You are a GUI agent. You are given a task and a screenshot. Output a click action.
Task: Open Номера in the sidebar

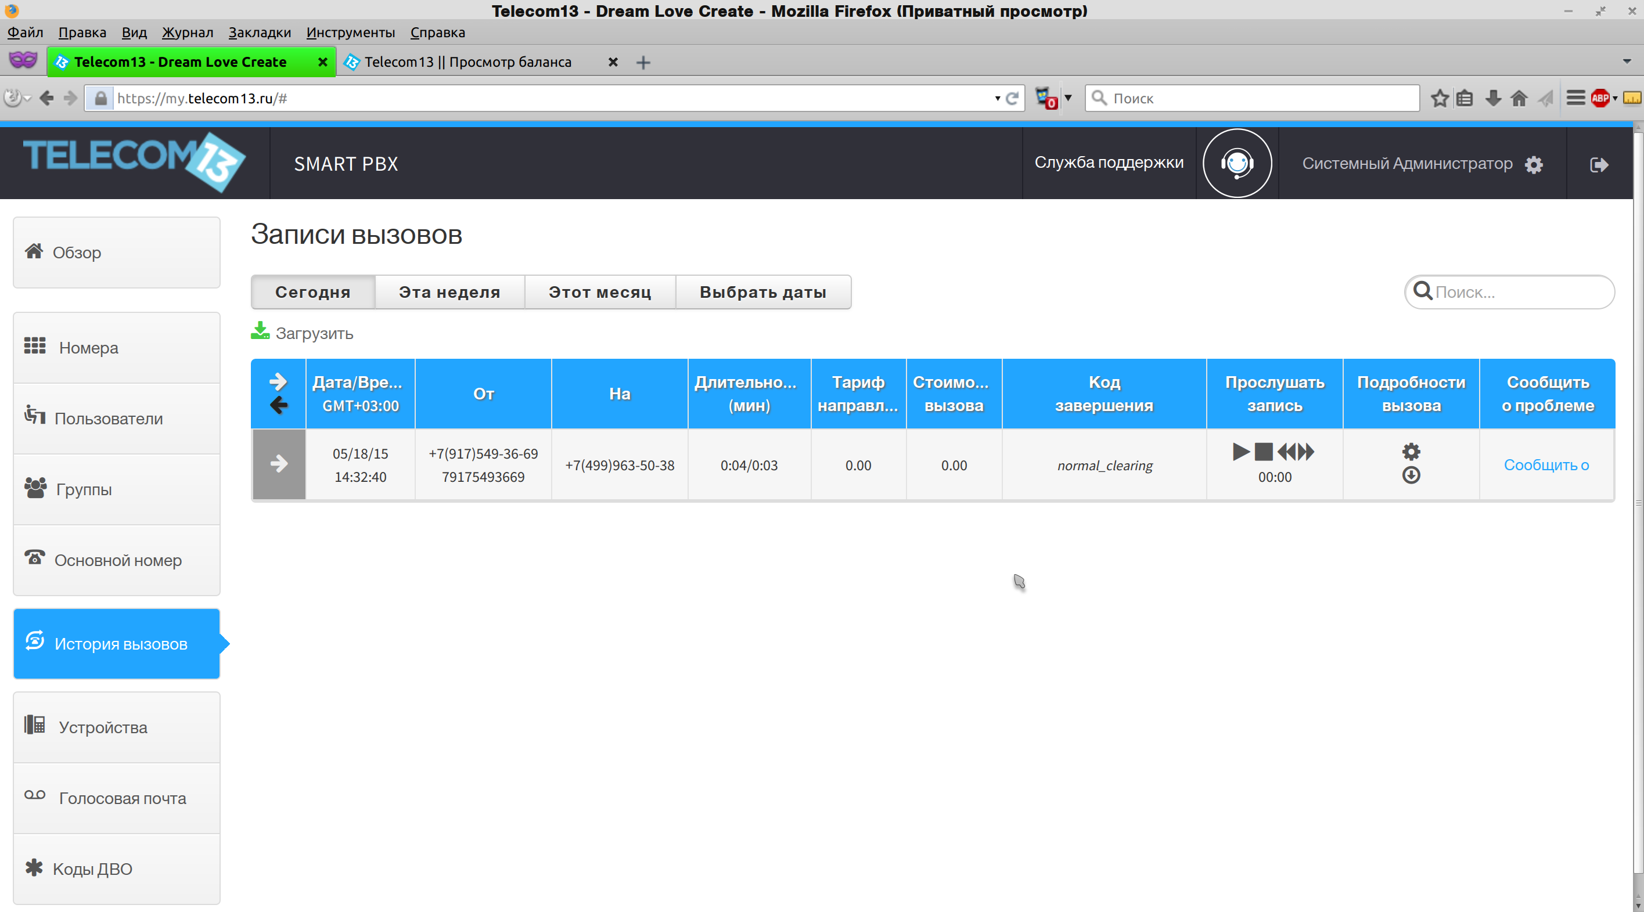tap(117, 348)
